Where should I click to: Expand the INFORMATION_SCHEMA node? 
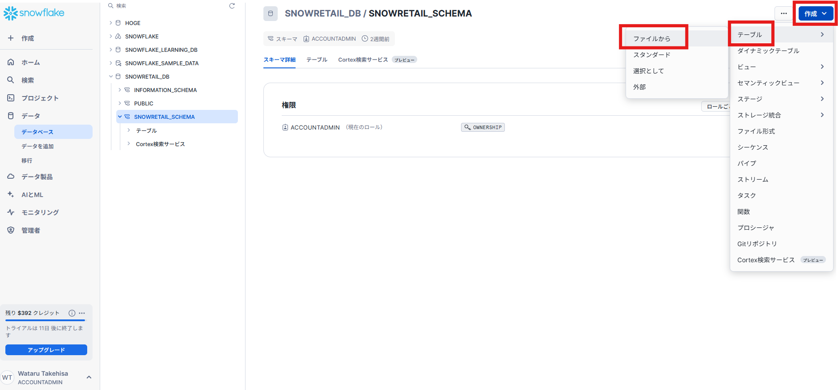120,90
